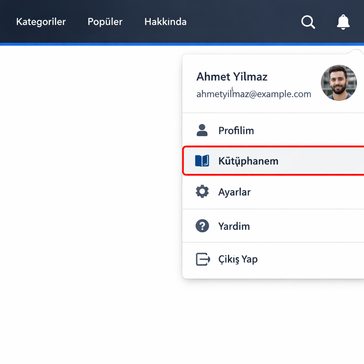
Task: Open the Kategoriler navigation menu
Action: click(x=41, y=22)
